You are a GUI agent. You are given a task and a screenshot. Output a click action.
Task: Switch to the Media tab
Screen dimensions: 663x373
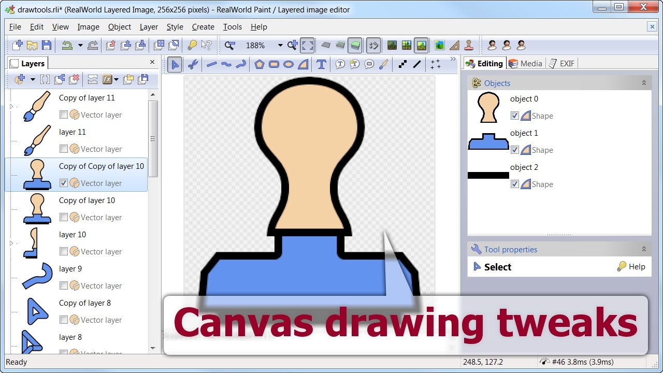(526, 63)
